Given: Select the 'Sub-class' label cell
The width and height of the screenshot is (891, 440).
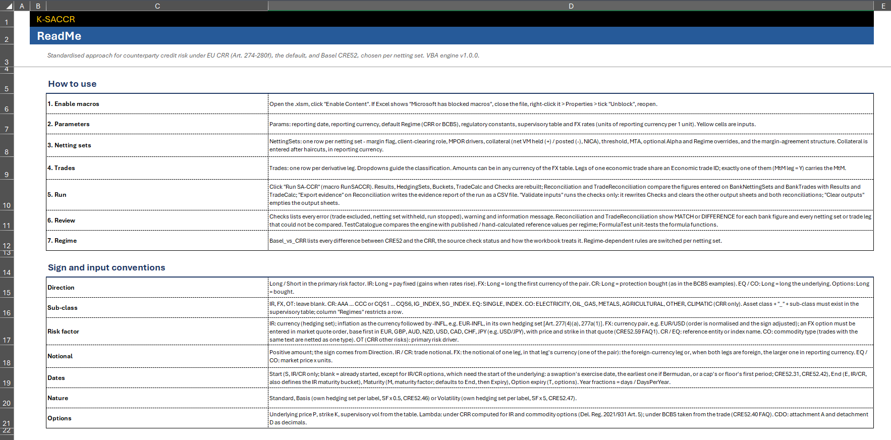Looking at the screenshot, I should [157, 308].
